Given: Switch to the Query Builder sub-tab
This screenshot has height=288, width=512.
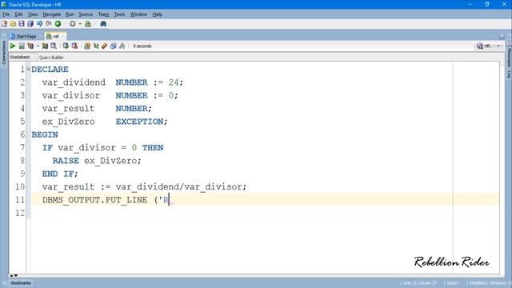Looking at the screenshot, I should (51, 58).
